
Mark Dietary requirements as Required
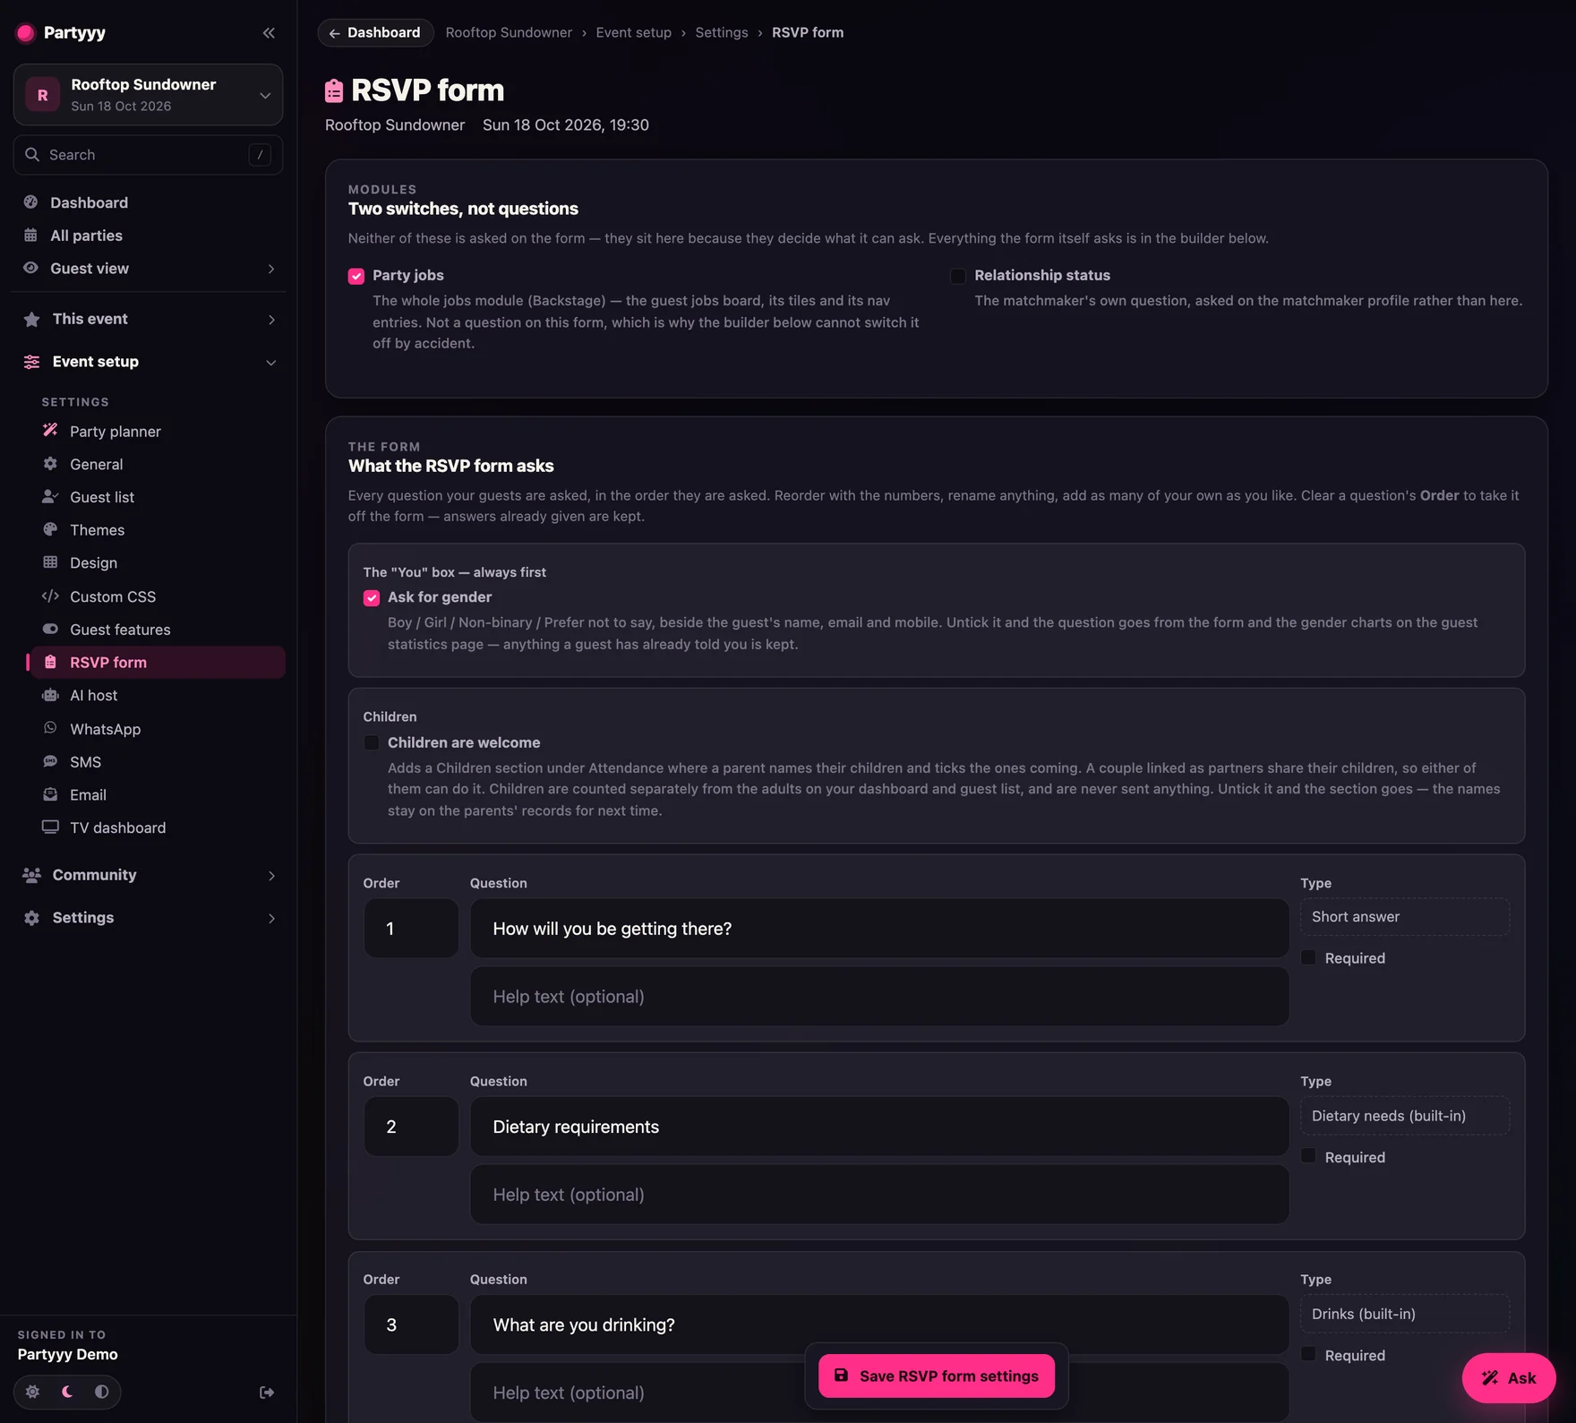(x=1308, y=1157)
